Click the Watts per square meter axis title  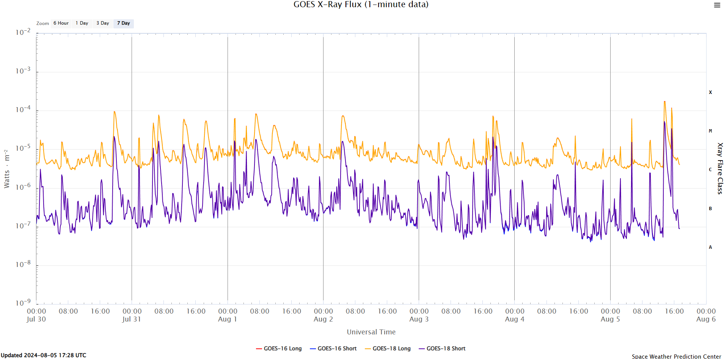click(x=6, y=169)
